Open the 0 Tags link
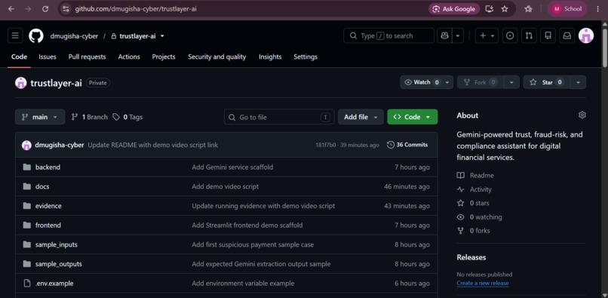The image size is (608, 298). pyautogui.click(x=127, y=117)
